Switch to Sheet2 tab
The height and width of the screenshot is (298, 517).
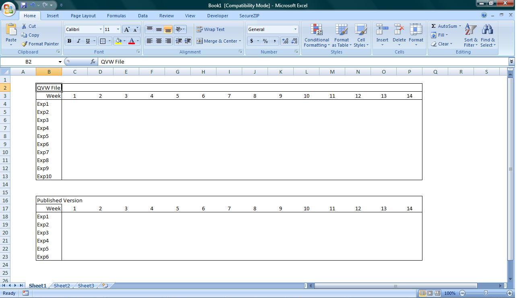[62, 286]
